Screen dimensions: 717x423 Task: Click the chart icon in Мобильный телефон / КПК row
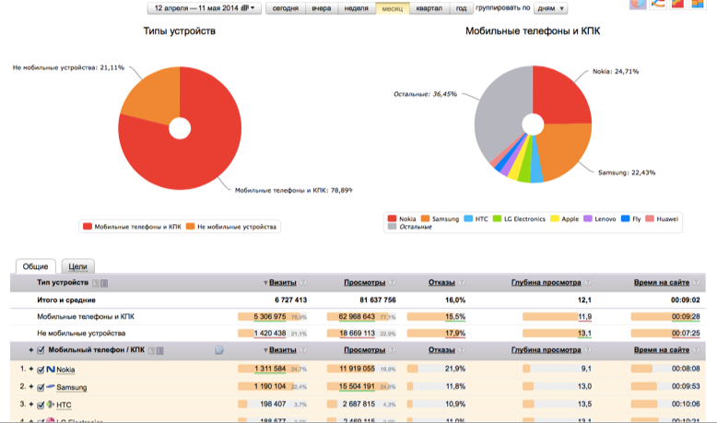point(219,350)
